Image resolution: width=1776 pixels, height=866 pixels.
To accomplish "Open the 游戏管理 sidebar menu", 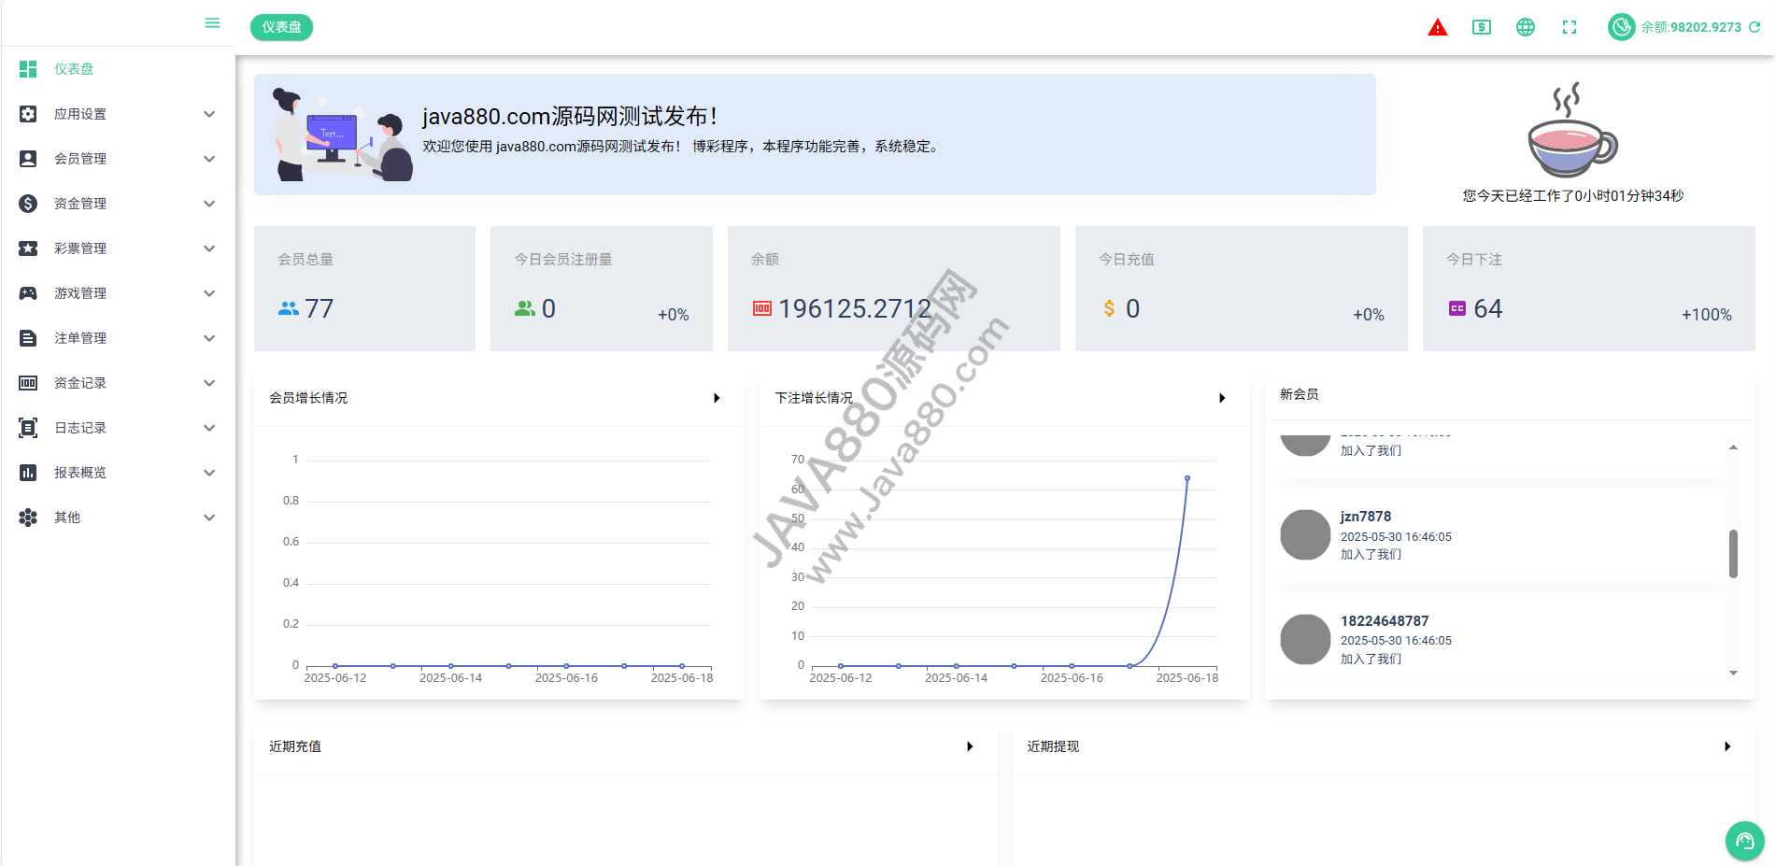I will (x=118, y=293).
